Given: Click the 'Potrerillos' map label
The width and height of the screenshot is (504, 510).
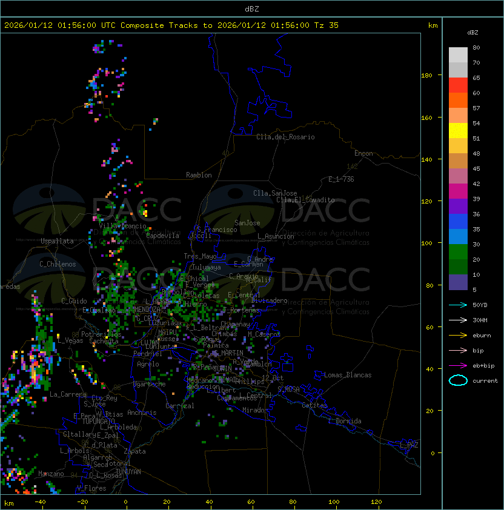Looking at the screenshot, I should (101, 334).
